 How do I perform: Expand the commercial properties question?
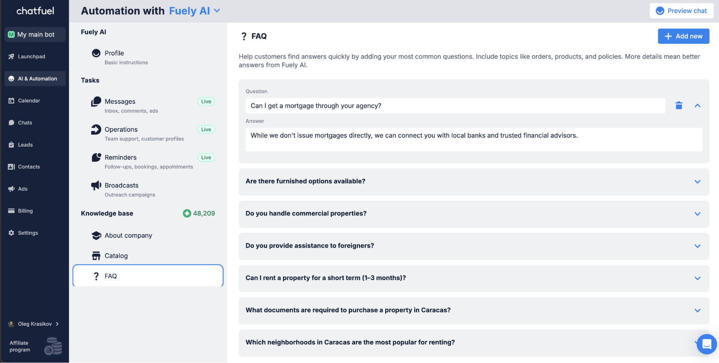(698, 214)
